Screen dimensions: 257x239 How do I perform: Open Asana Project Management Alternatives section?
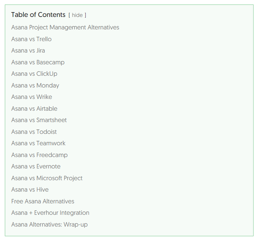(65, 27)
